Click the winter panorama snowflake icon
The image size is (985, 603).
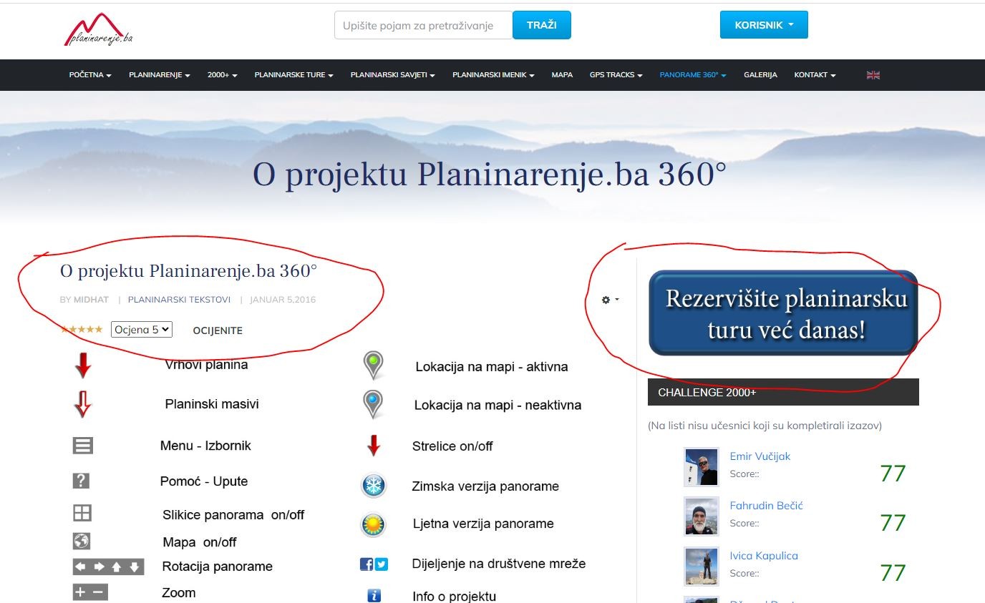pyautogui.click(x=373, y=486)
